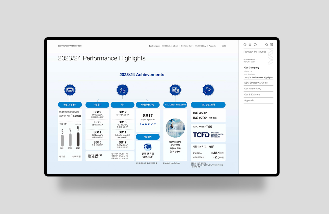The height and width of the screenshot is (214, 329).
Task: Select Our ESG Story in top navigation
Action: pyautogui.click(x=201, y=46)
